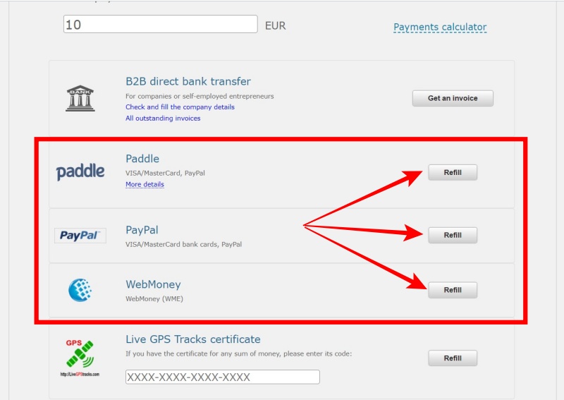Screen dimensions: 564x400
Task: Open Paddle More details link
Action: pos(145,184)
